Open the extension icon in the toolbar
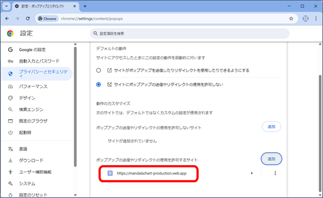This screenshot has height=198, width=323. [305, 19]
